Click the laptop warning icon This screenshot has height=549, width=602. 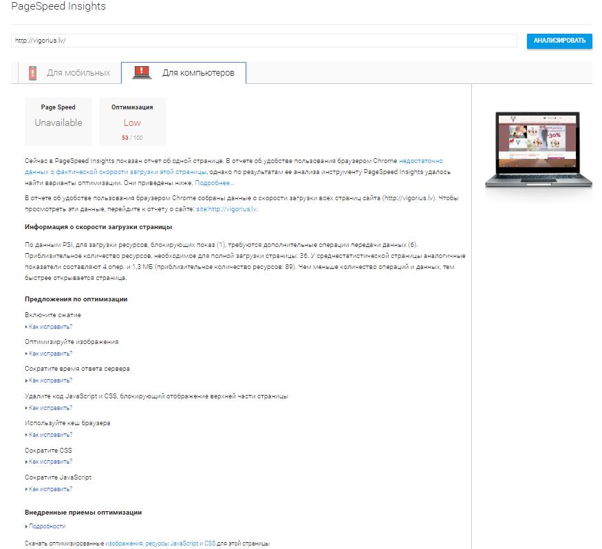click(x=142, y=73)
